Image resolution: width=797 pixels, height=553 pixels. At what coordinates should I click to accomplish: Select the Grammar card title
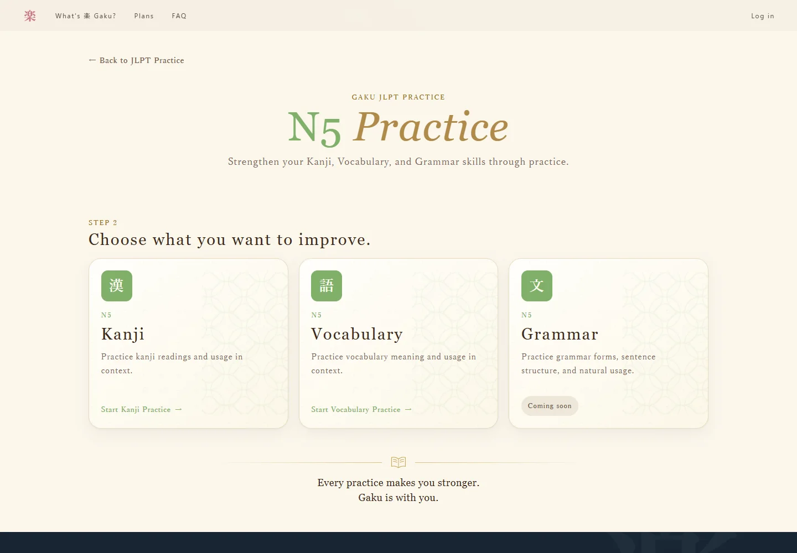tap(560, 334)
